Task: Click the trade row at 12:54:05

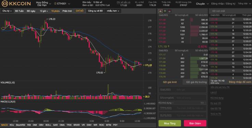Action: (230, 74)
